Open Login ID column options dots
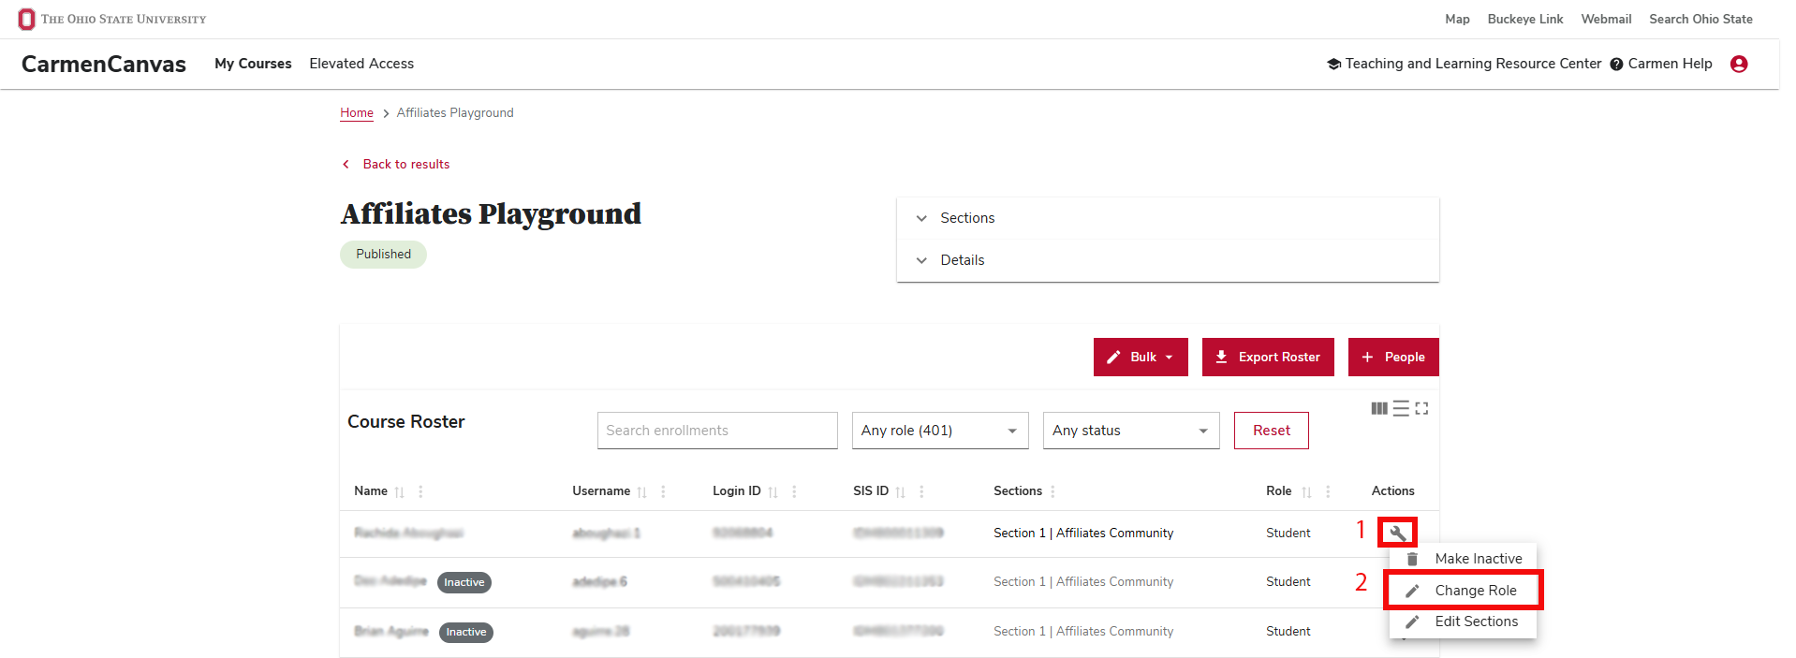 point(794,491)
